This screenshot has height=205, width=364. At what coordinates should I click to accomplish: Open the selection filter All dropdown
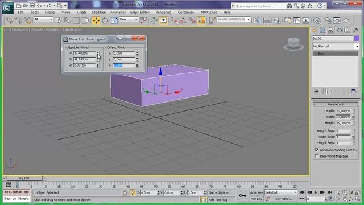43,19
